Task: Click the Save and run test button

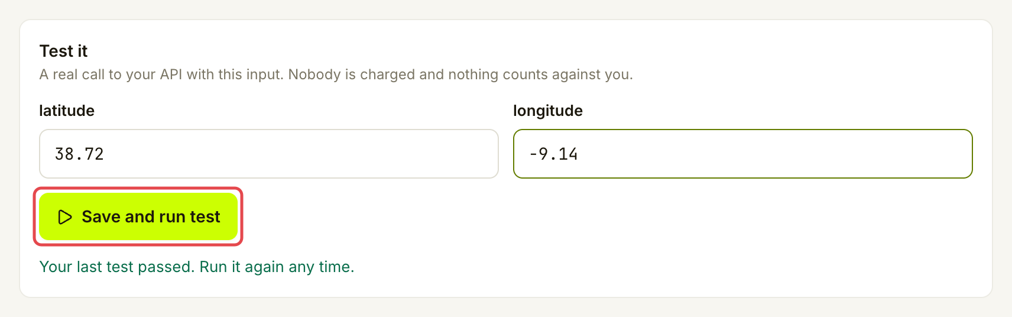Action: (x=138, y=216)
